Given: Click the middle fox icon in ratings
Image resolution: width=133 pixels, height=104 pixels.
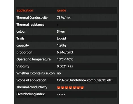Looking at the screenshot, I should tap(70, 88).
